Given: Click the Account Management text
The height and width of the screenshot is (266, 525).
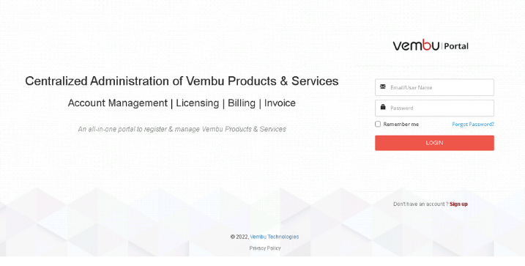Looking at the screenshot, I should point(118,103).
